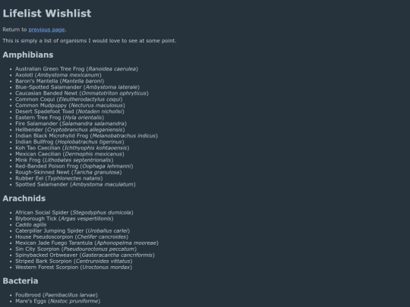Click the Fire Salamander entry
Screen dimensions: 410x307
(71, 124)
